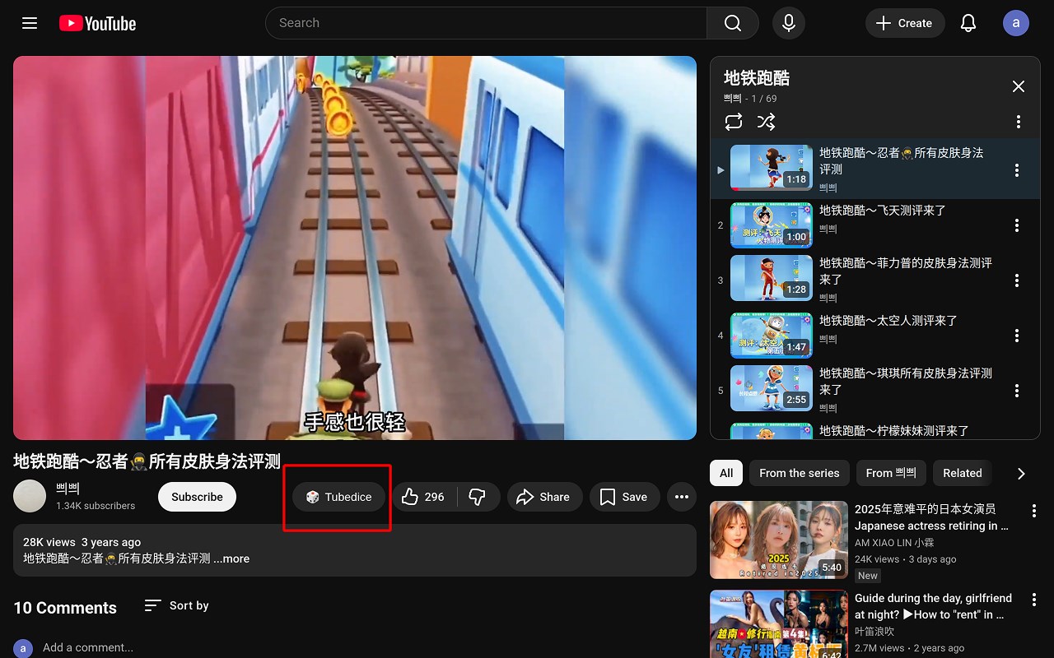Focus the Search input field
Screen dimensions: 1054x658
pos(486,23)
